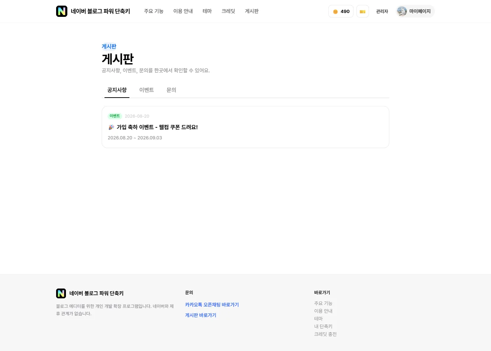The image size is (491, 351).
Task: Open 이용 안내 in the top navigation
Action: click(183, 11)
